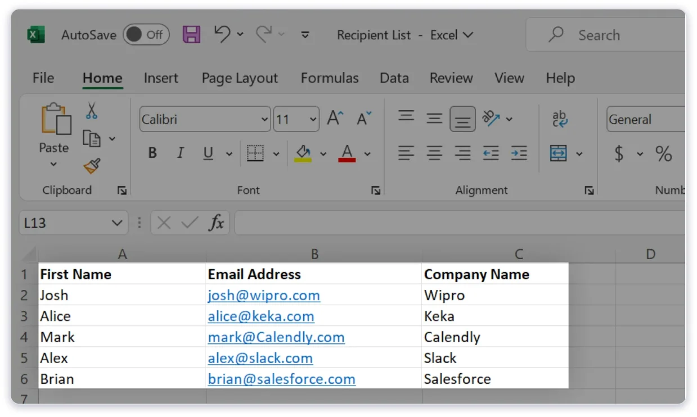This screenshot has width=697, height=417.
Task: Toggle Underline formatting
Action: tap(209, 153)
